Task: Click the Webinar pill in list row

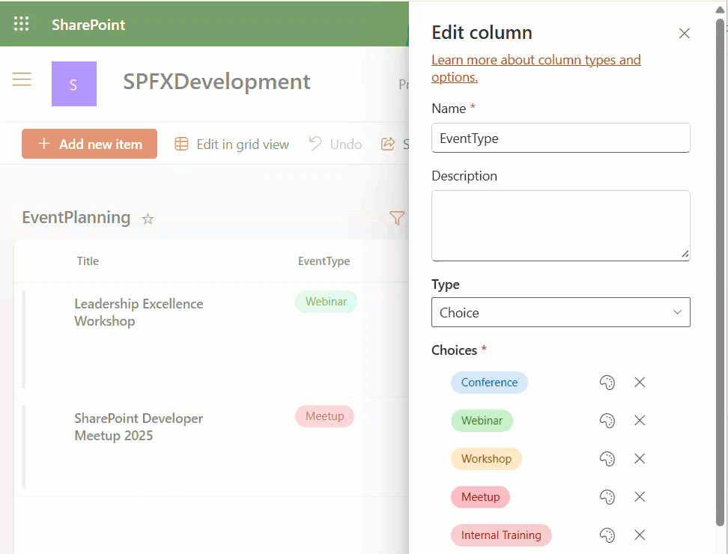Action: coord(326,302)
